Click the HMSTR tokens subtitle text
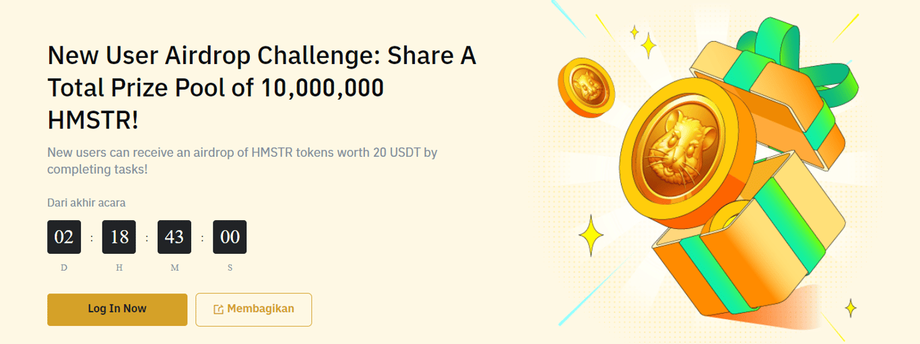This screenshot has height=344, width=920. (x=242, y=161)
